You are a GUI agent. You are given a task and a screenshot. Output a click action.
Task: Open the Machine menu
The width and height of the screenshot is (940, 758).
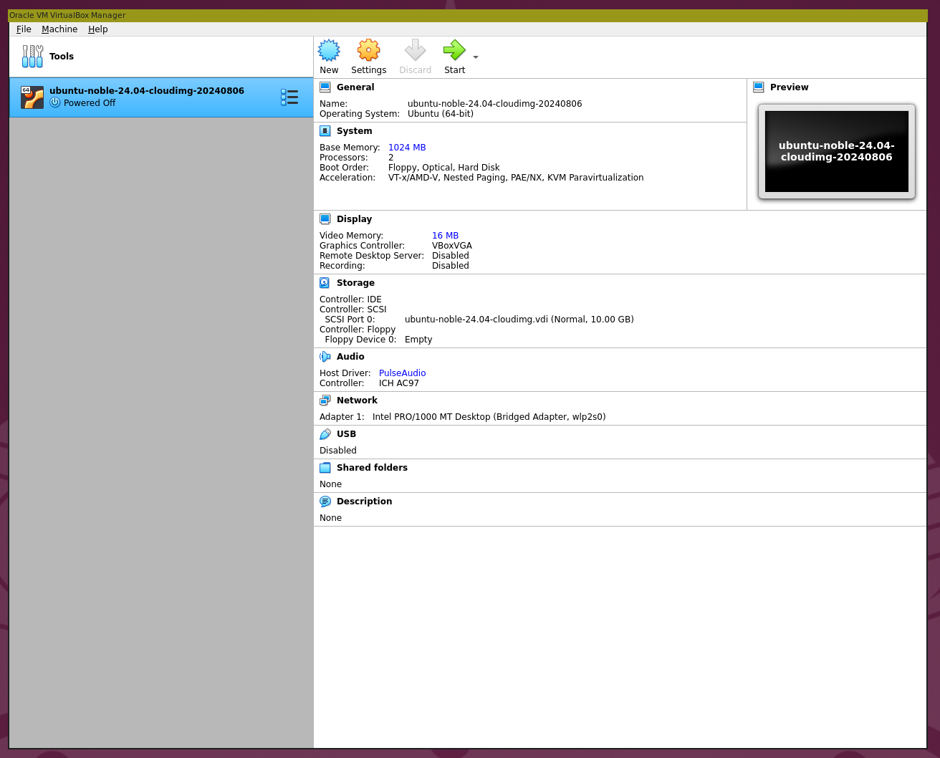[x=59, y=29]
